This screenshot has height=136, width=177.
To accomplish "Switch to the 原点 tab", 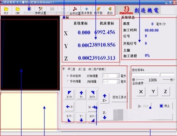I will (x=76, y=69).
